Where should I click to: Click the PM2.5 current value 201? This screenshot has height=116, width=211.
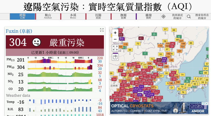[x=21, y=60]
